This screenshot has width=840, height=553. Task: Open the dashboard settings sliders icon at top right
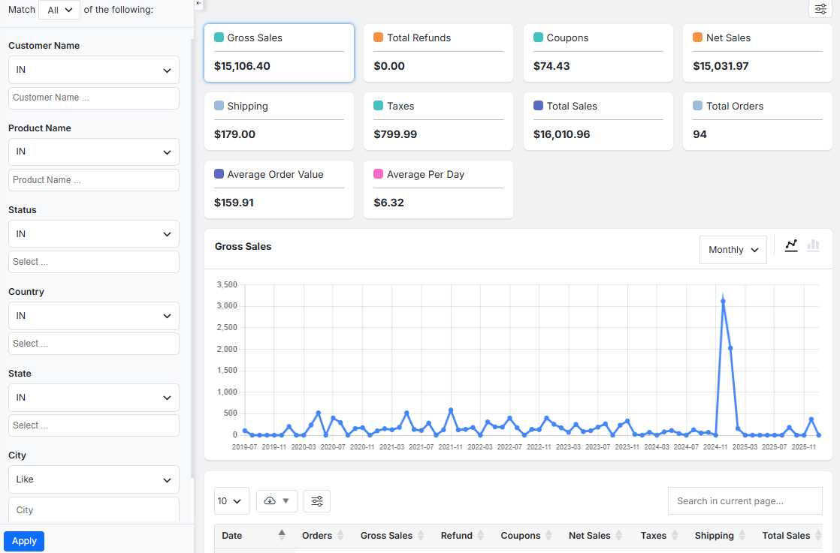[x=820, y=9]
